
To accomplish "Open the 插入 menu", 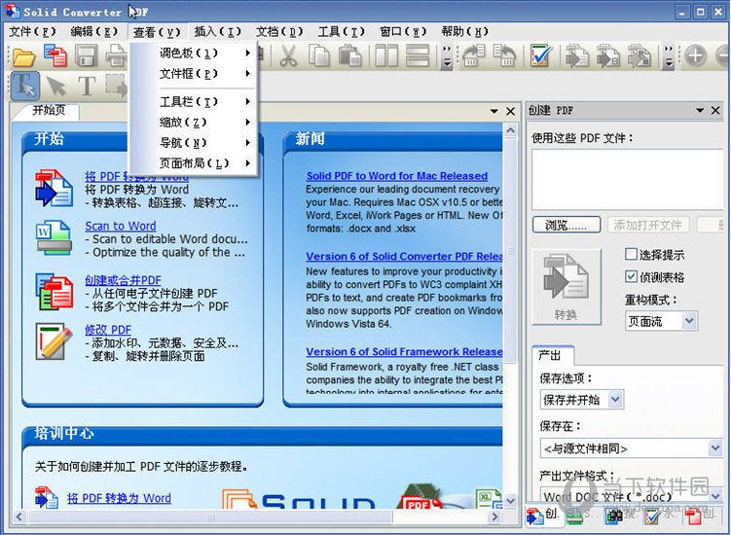I will click(x=218, y=32).
